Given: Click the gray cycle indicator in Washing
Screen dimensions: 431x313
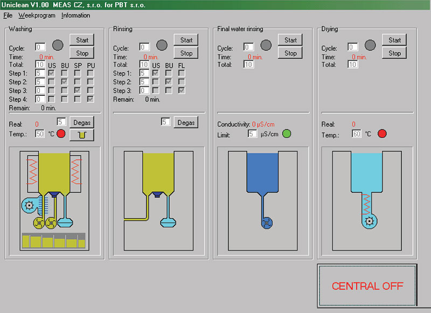Looking at the screenshot, I should click(58, 45).
